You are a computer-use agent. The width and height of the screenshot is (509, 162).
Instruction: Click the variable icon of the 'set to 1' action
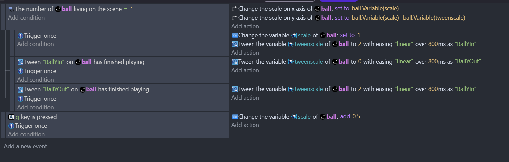click(x=234, y=35)
